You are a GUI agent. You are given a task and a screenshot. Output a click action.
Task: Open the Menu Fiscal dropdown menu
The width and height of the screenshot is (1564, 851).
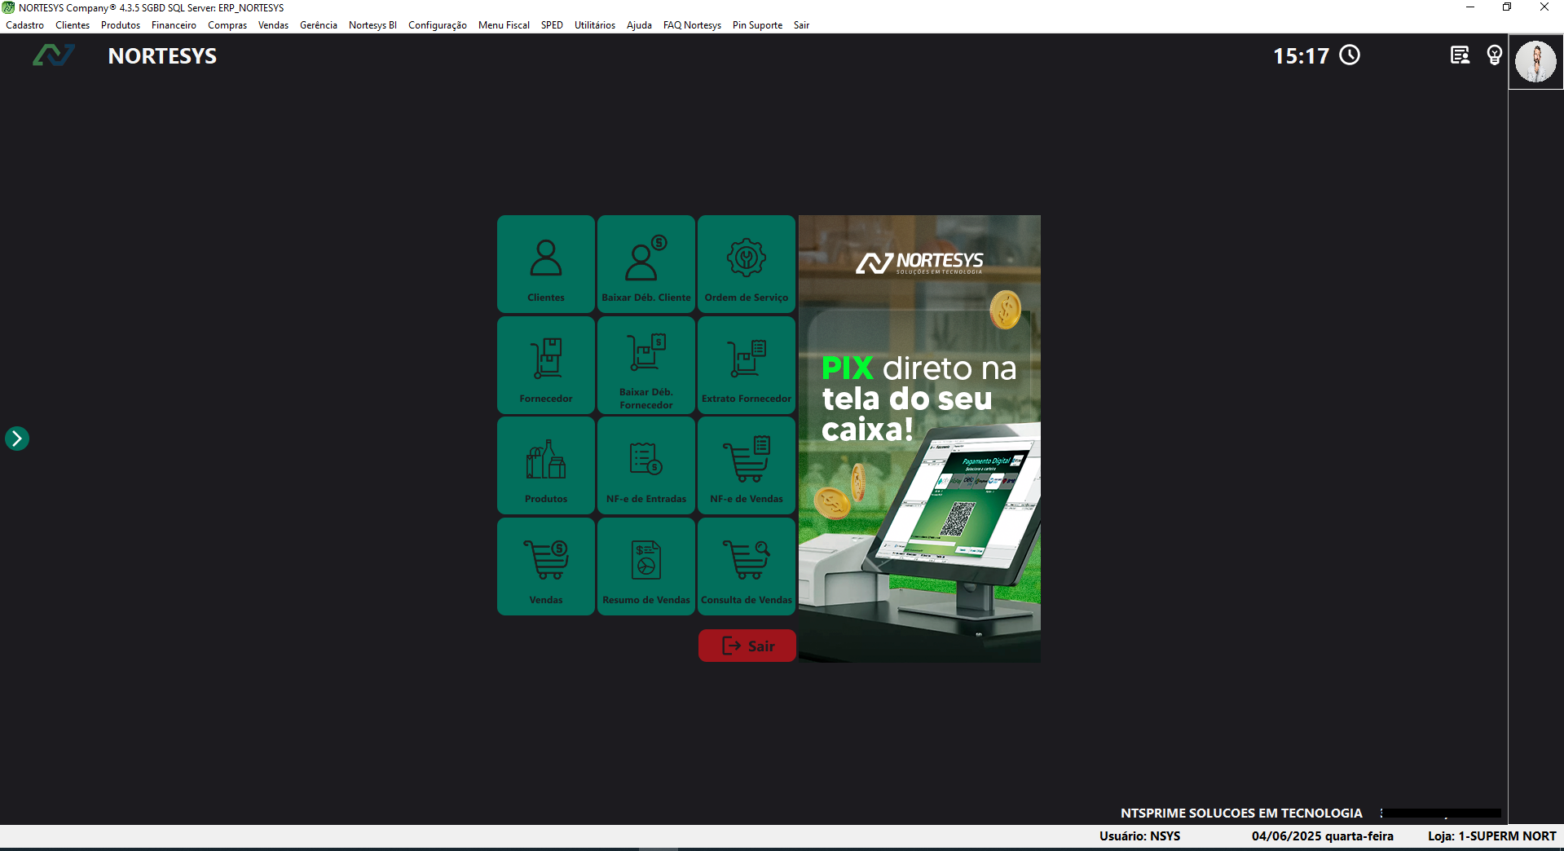504,25
